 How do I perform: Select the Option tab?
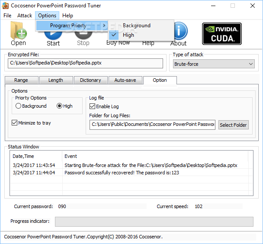(x=160, y=80)
